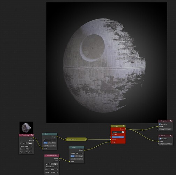
Task: Click Alpha input socket of Composite node
Action: [158, 129]
